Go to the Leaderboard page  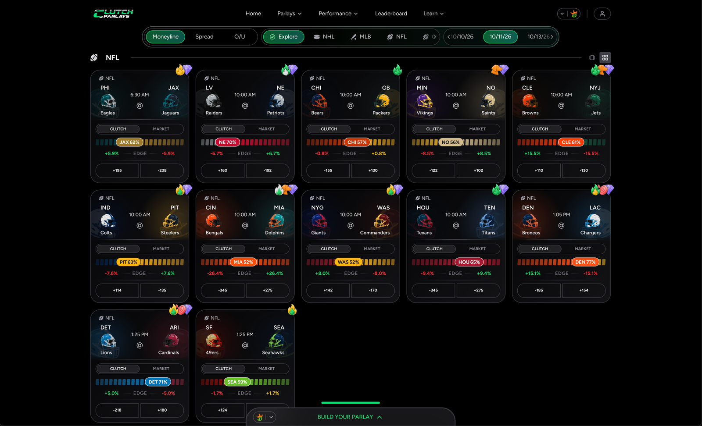[x=391, y=14]
